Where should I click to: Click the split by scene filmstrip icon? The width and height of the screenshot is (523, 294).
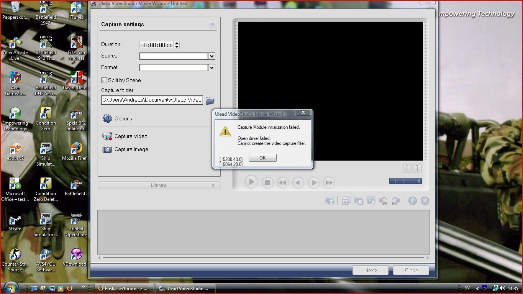coord(346,201)
